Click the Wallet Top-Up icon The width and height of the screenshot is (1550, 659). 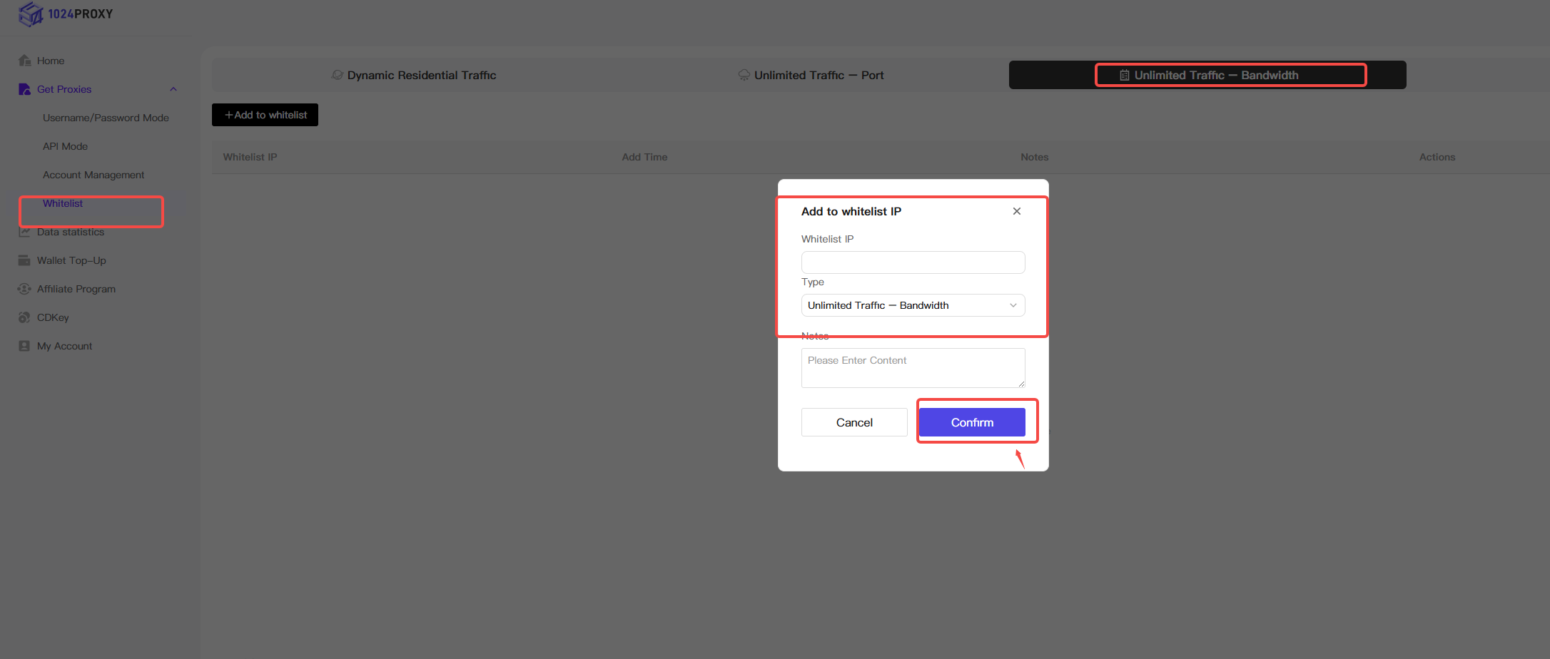coord(25,260)
